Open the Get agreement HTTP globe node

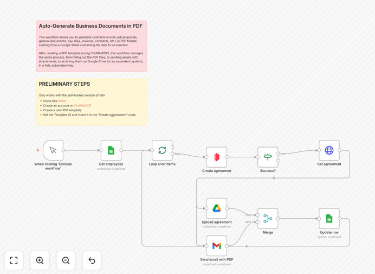coord(329,150)
